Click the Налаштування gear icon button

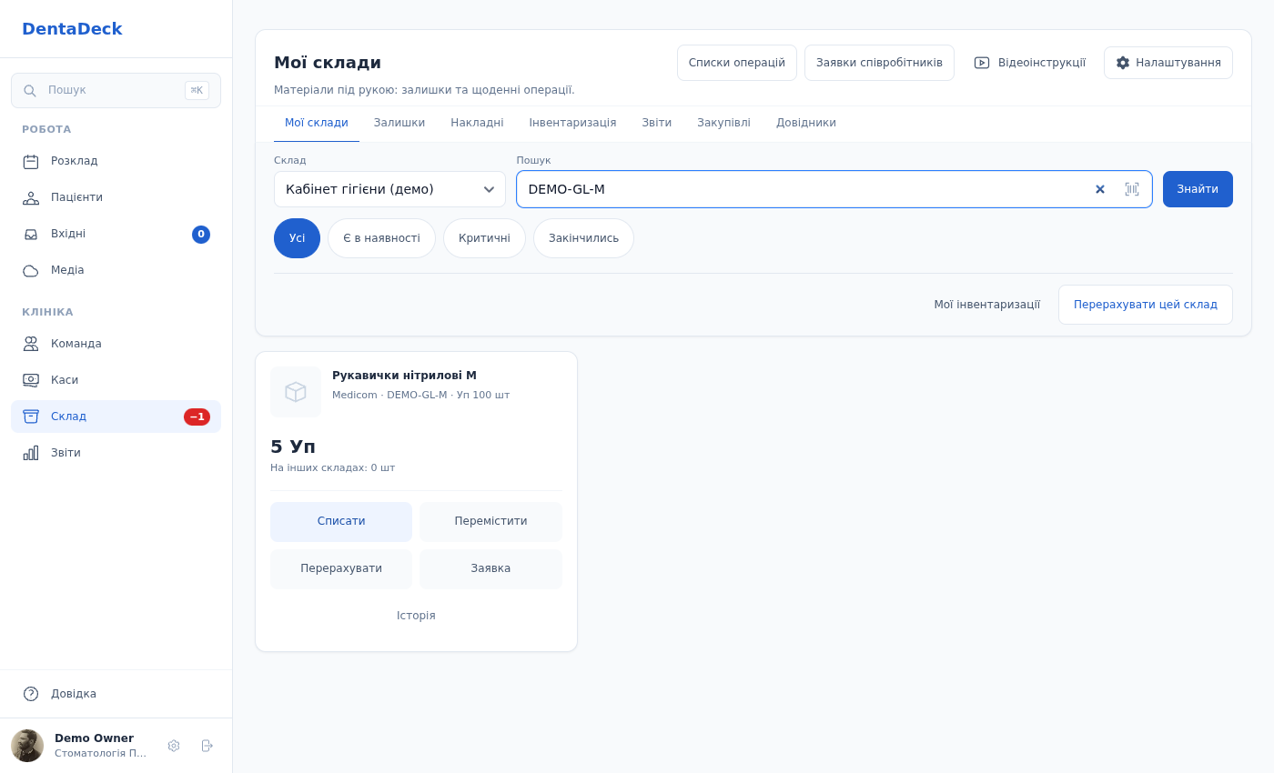point(1168,63)
